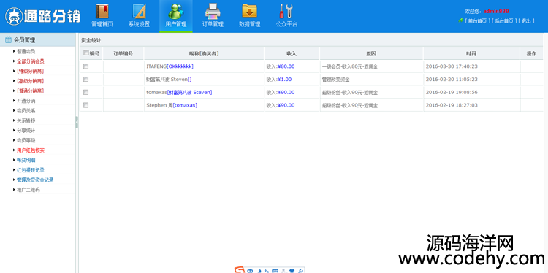Click the 会员管理 calendar icon
The height and width of the screenshot is (273, 548).
pyautogui.click(x=8, y=40)
